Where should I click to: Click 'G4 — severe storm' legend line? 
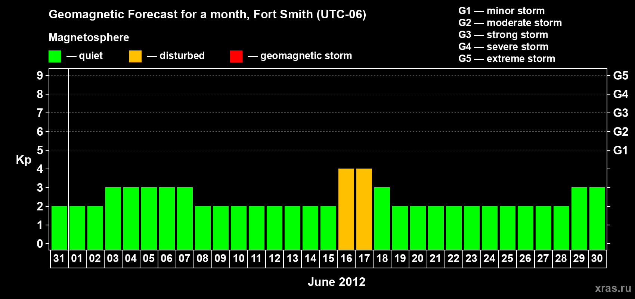click(504, 47)
